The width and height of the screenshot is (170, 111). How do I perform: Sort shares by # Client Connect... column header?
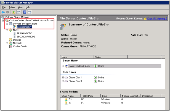click(x=131, y=96)
